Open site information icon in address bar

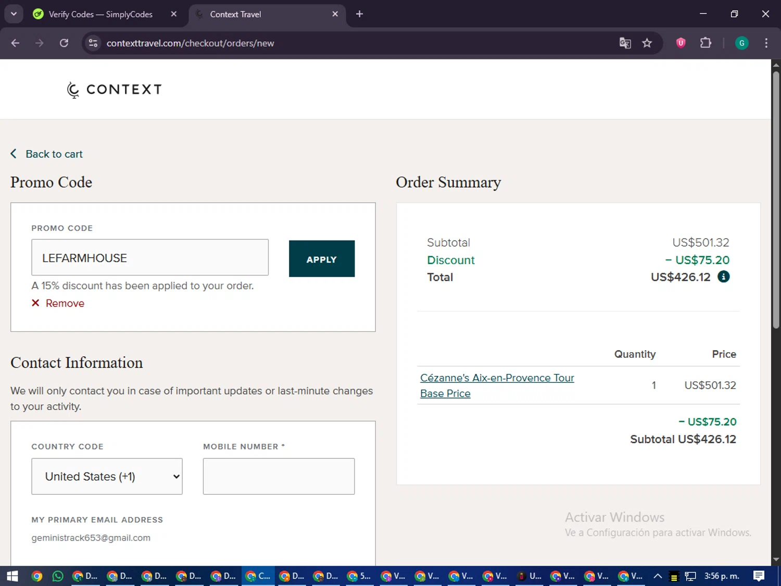93,43
